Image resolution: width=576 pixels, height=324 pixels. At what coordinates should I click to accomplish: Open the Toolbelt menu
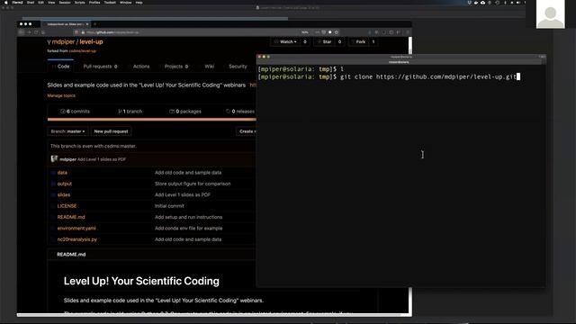coord(110,2)
